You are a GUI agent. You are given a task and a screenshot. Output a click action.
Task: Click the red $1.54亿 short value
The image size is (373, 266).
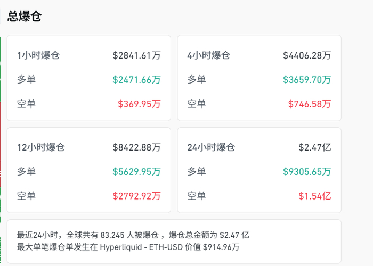(315, 196)
